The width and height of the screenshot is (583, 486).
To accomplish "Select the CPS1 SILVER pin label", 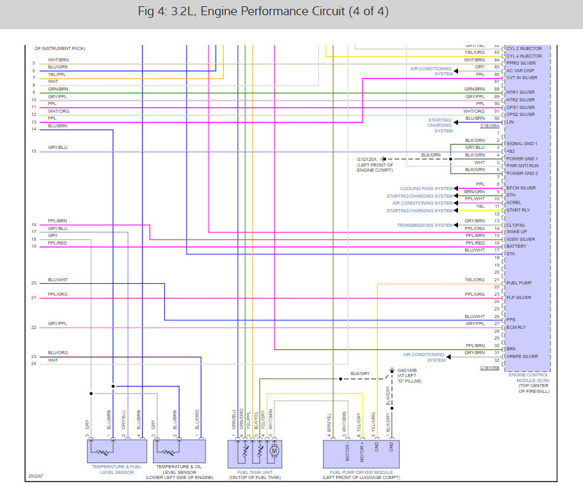I will 521,107.
